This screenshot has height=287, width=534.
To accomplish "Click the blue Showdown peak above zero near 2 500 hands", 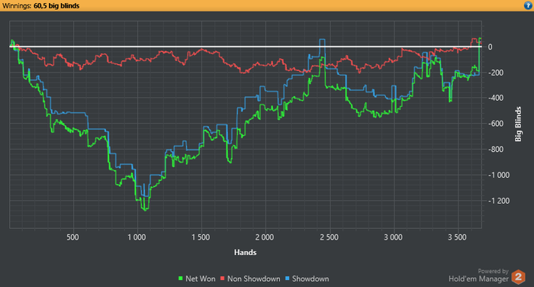I will (322, 40).
